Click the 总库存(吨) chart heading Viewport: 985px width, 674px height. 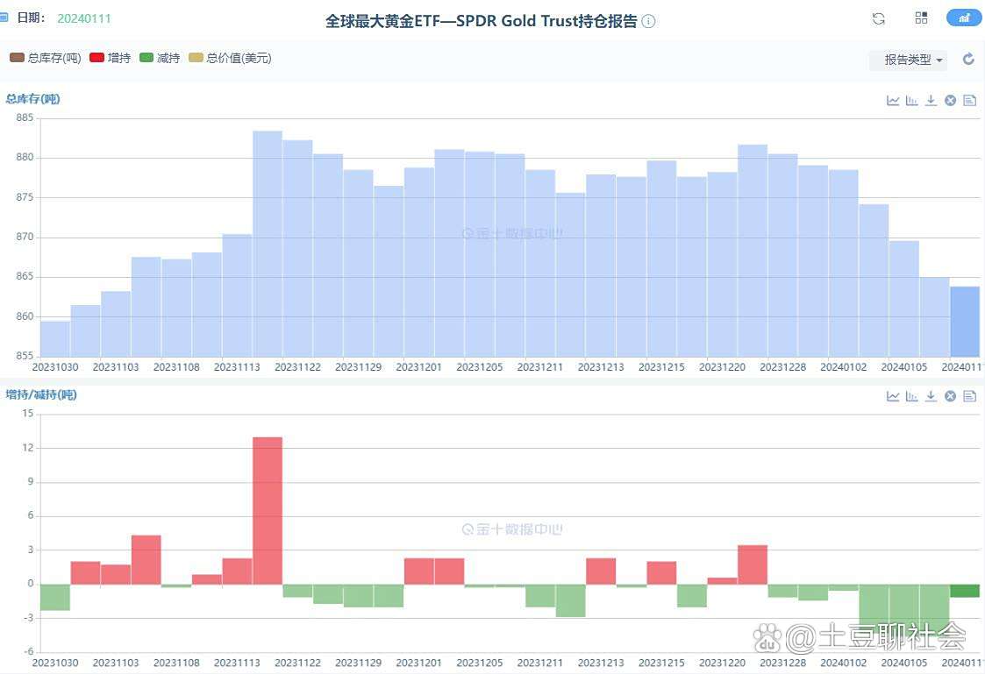pos(32,98)
